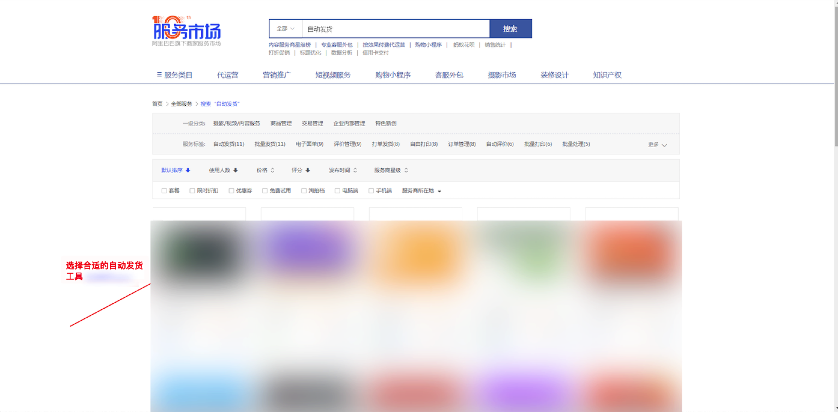Click 打折促销 link
838x412 pixels.
pyautogui.click(x=279, y=53)
